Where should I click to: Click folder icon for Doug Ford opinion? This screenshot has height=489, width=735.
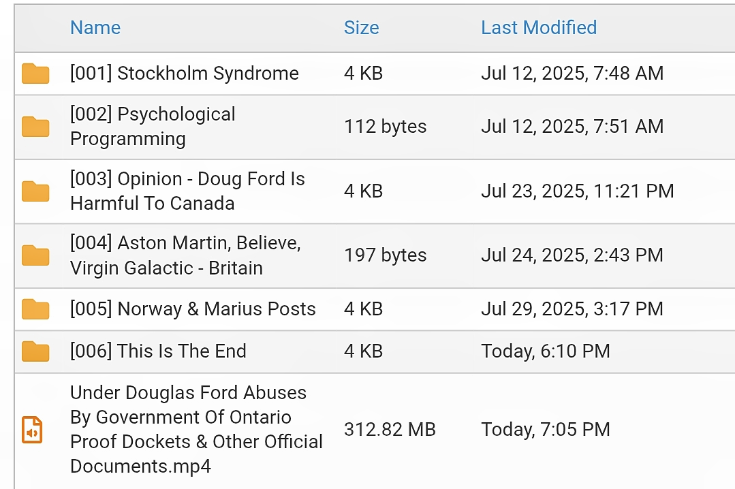pos(35,191)
